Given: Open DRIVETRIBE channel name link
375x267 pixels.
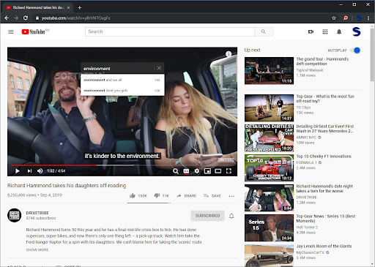Looking at the screenshot, I should (37, 213).
